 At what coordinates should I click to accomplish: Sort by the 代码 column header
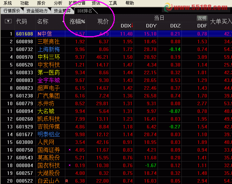[x=22, y=21]
